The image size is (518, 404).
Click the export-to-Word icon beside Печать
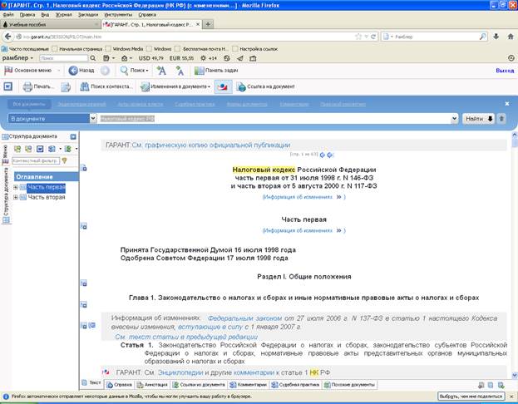[x=66, y=87]
